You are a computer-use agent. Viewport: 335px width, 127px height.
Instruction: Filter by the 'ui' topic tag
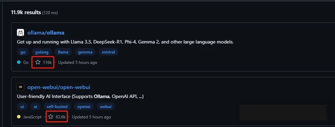pyautogui.click(x=22, y=106)
